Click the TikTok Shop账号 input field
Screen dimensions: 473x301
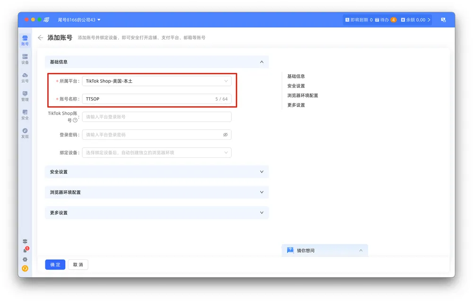click(x=157, y=117)
